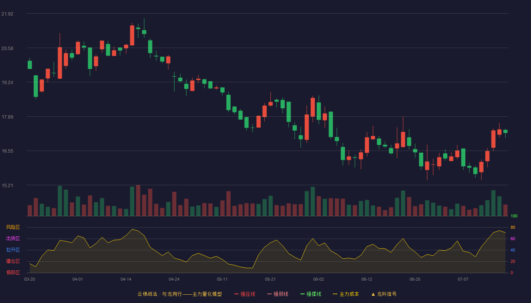Viewport: 531px width, 303px height.
Task: Click the 17.89 price axis label
Action: pos(7,117)
